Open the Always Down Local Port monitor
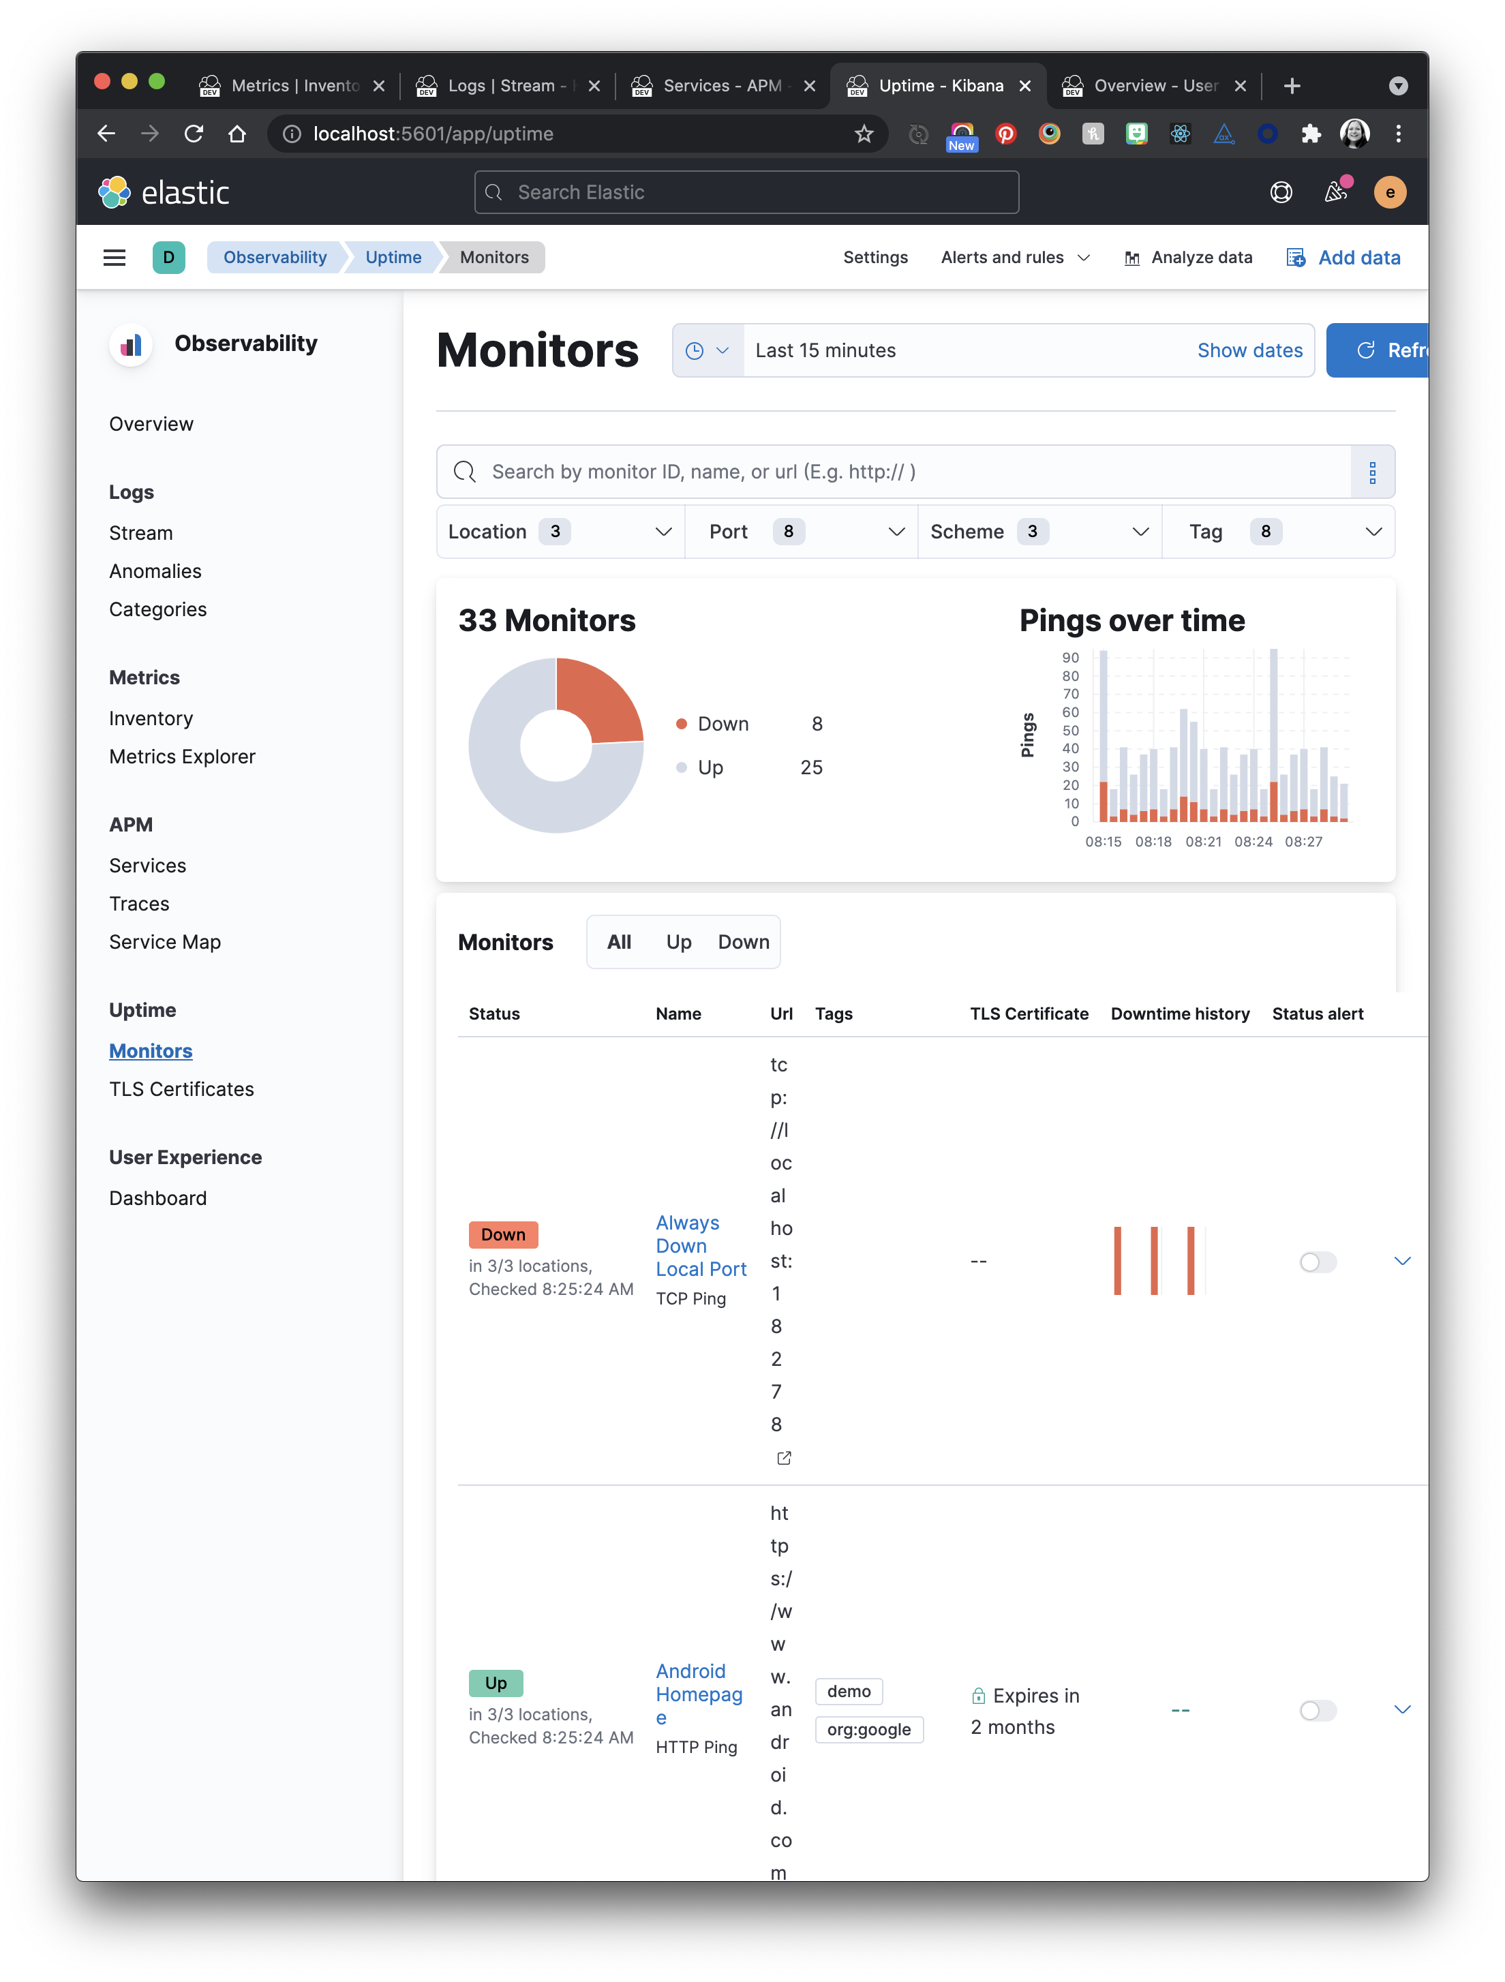The image size is (1505, 1982). click(701, 1245)
